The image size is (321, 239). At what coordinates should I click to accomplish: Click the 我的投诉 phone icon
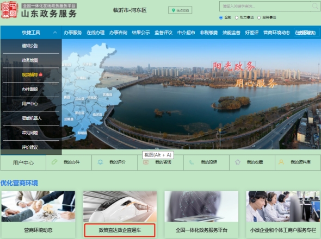pyautogui.click(x=192, y=162)
